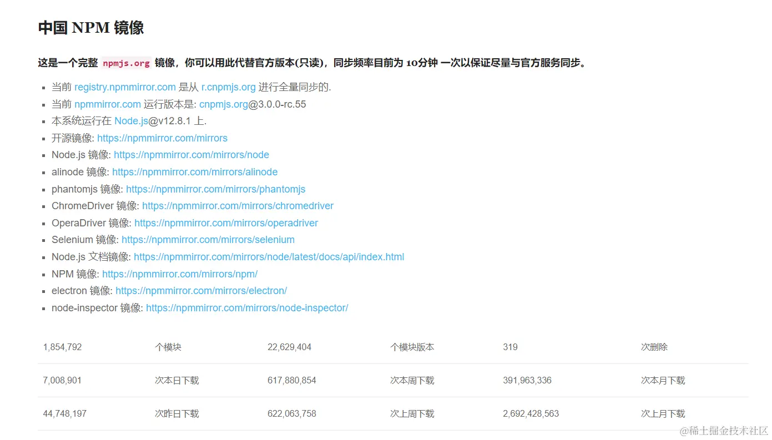
Task: Click the OperaDriver 镜像 label text
Action: (92, 223)
